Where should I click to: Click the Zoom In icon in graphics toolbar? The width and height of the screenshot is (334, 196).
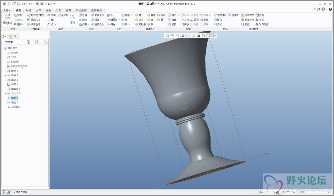[x=173, y=35]
